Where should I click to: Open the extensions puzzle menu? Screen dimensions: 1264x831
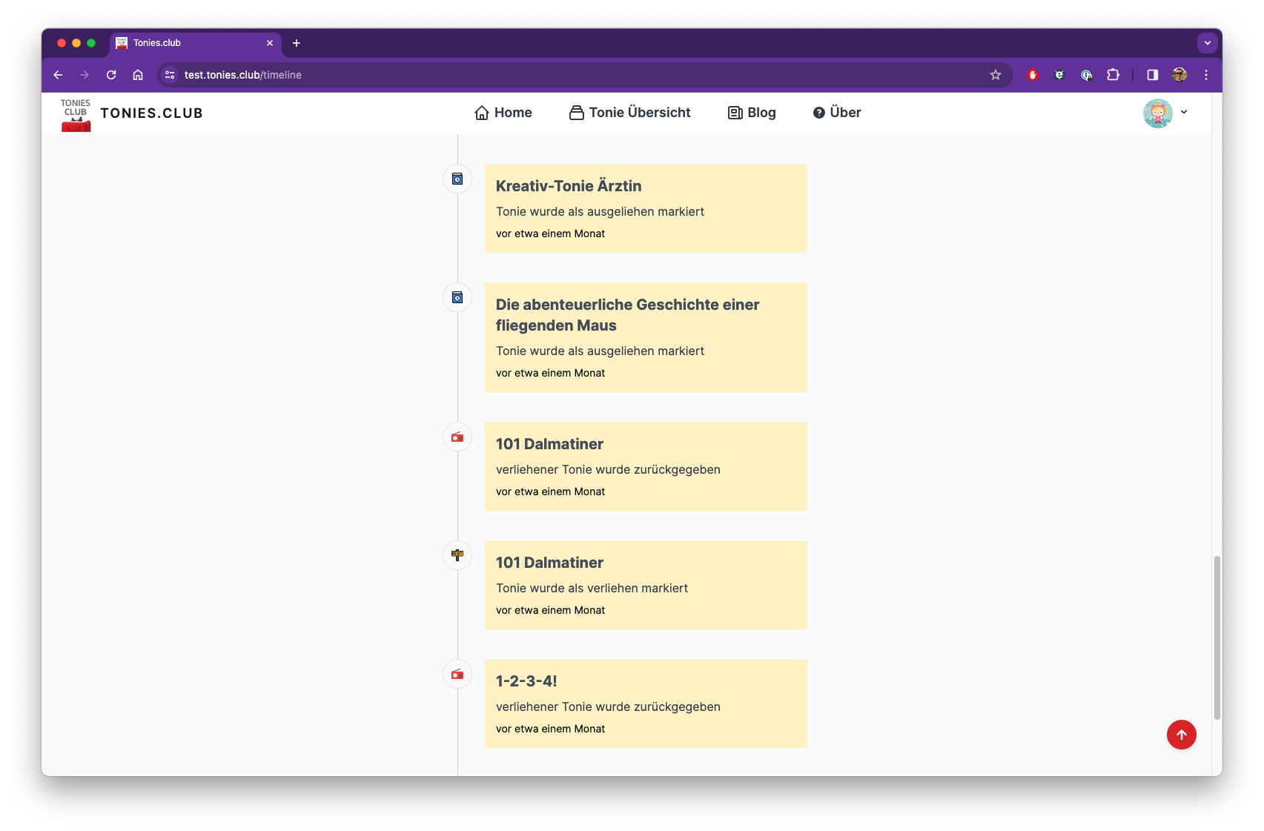click(x=1113, y=75)
